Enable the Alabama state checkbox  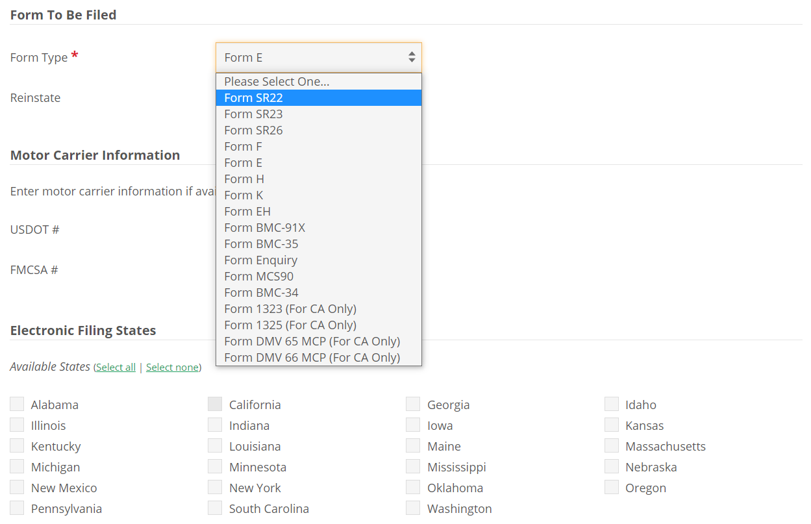pos(17,404)
